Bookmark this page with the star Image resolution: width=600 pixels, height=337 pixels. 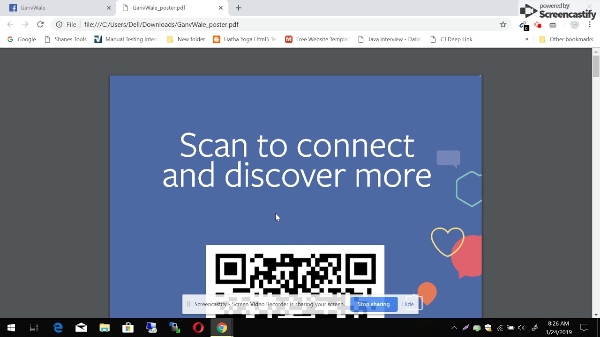503,24
